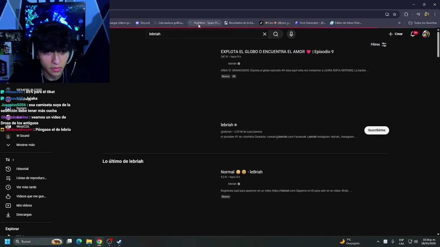
Task: Open Microsoft Edge from taskbar
Action: 79,242
